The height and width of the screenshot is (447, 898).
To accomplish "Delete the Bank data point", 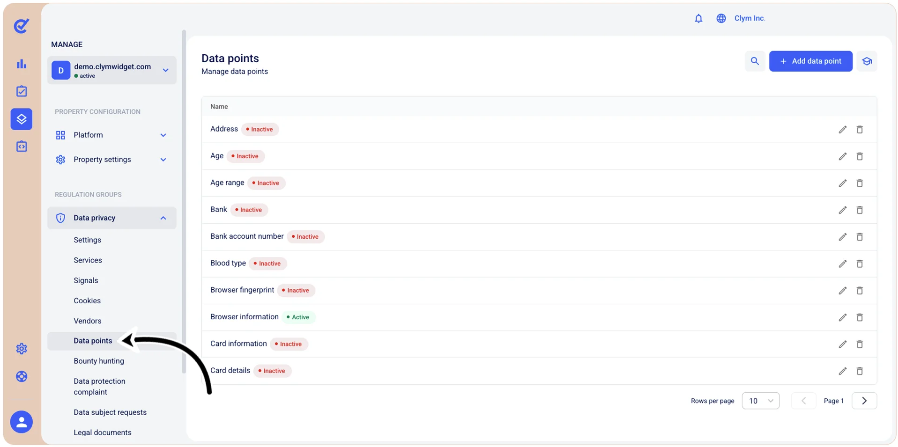I will 860,210.
